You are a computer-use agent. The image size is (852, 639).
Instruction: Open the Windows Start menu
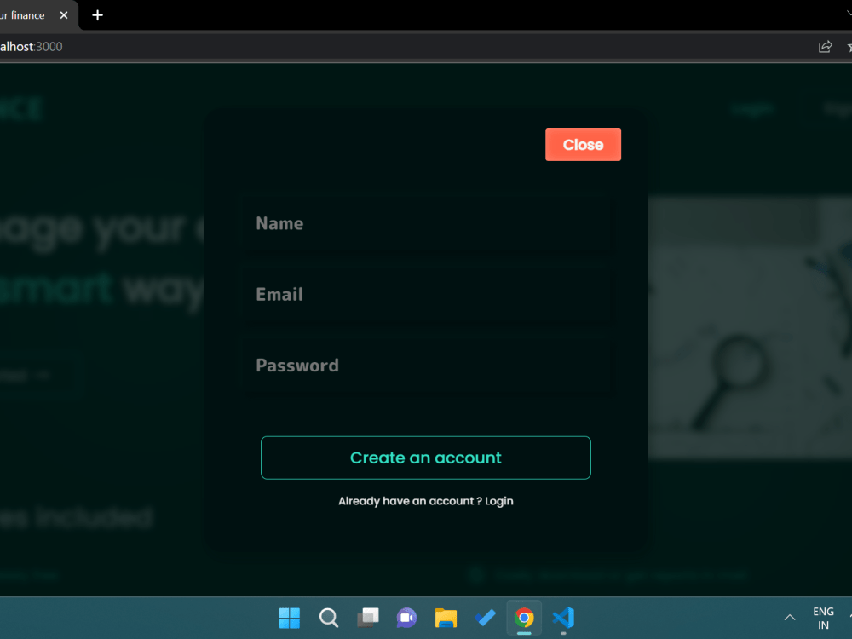[x=289, y=618]
